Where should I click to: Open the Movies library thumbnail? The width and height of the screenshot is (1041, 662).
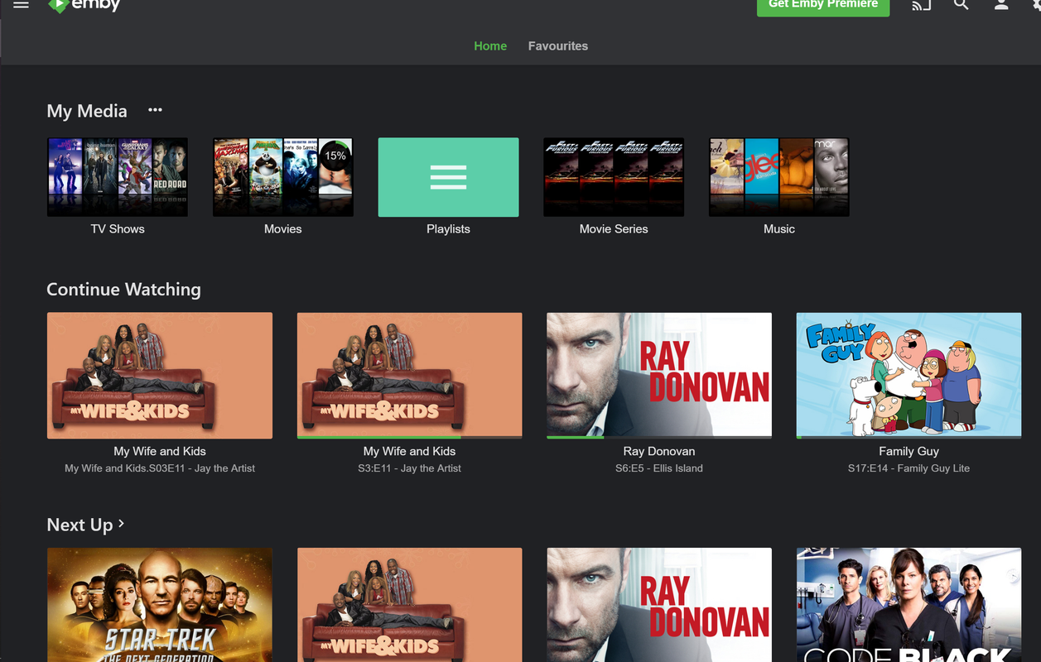[283, 177]
